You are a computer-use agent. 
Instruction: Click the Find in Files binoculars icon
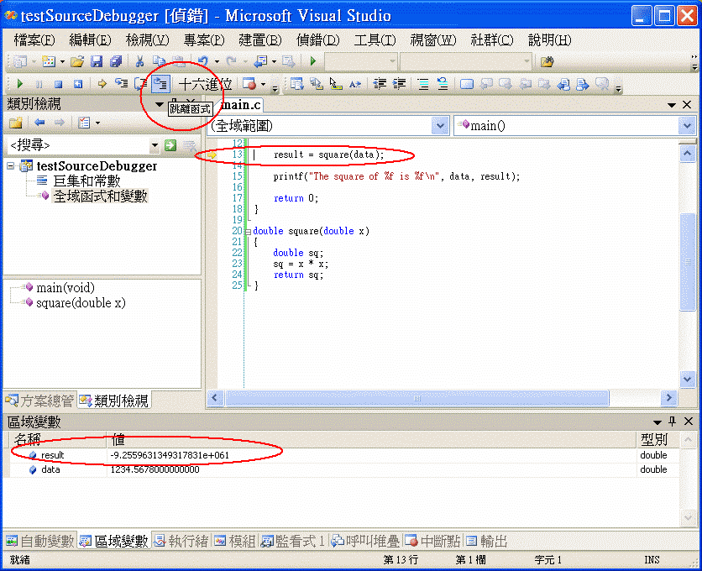(x=547, y=61)
